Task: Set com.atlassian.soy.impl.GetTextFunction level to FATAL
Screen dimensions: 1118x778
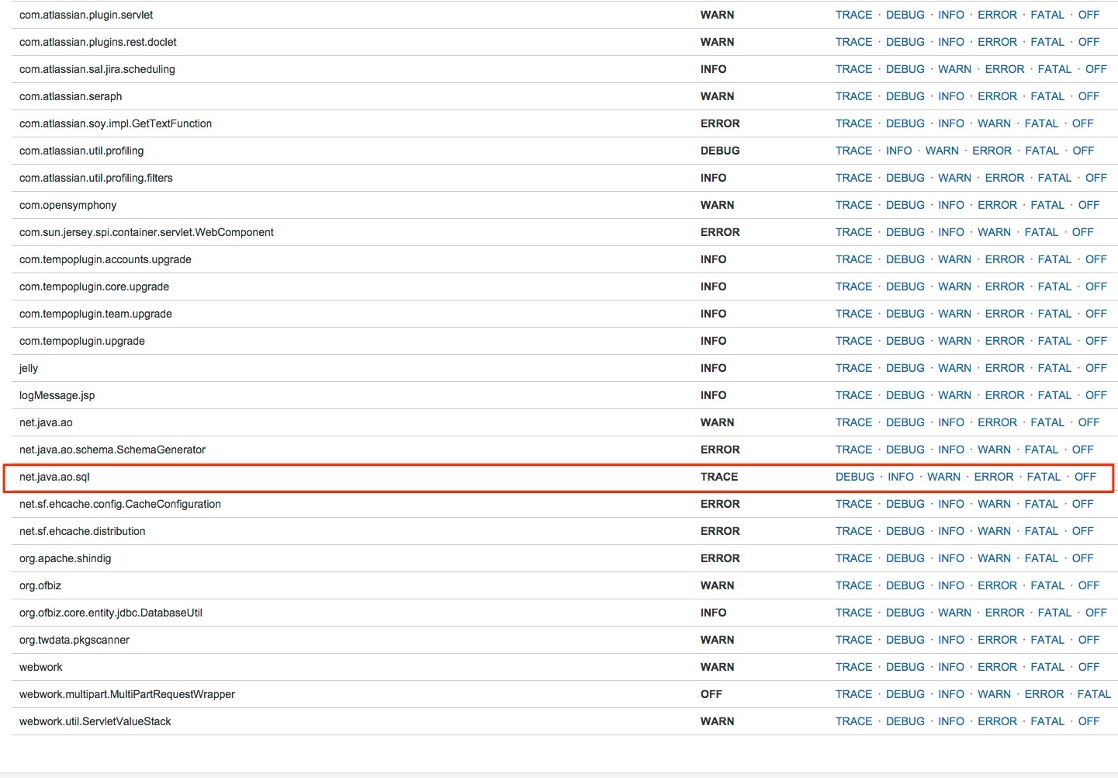Action: (x=1041, y=123)
